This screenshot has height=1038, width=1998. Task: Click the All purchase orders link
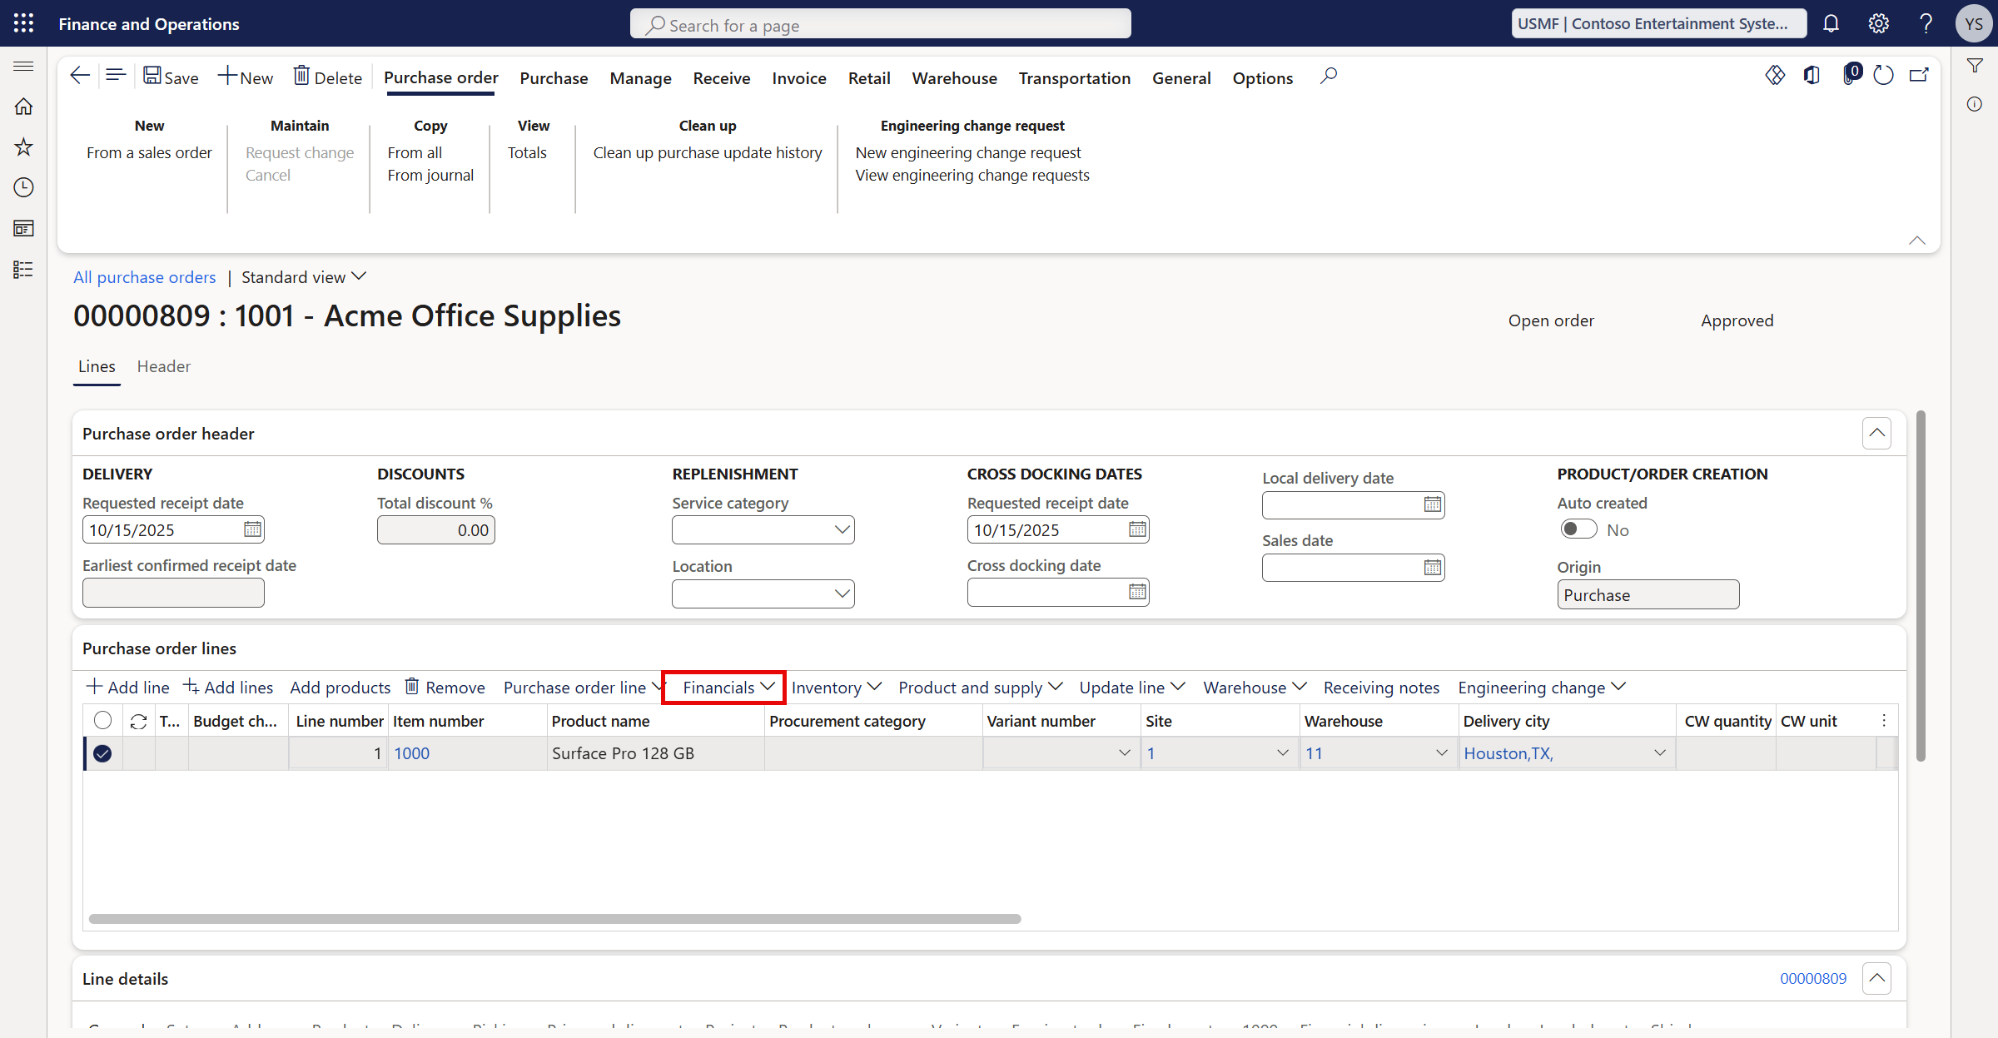pos(144,277)
